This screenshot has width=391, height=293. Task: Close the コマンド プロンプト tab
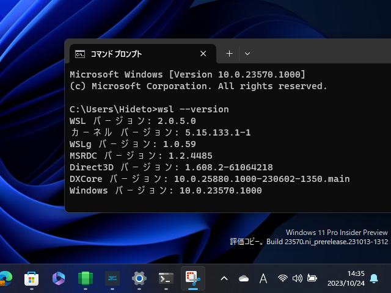(203, 54)
